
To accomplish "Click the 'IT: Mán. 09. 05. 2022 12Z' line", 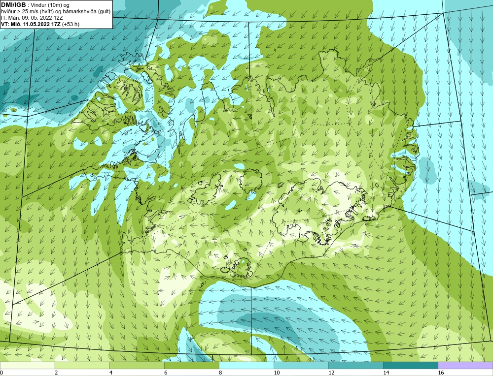I will coord(31,18).
